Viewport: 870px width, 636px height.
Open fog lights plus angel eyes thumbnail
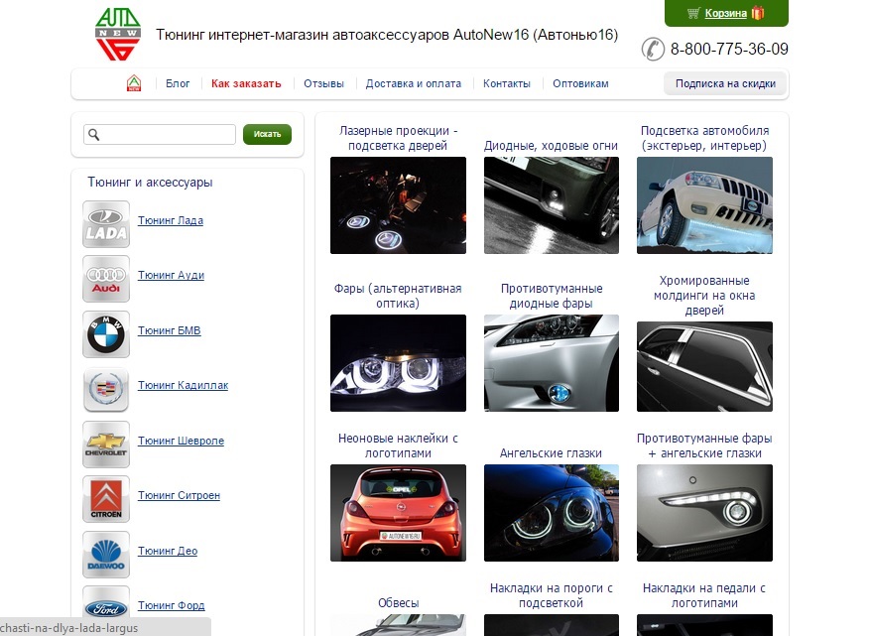click(x=704, y=513)
